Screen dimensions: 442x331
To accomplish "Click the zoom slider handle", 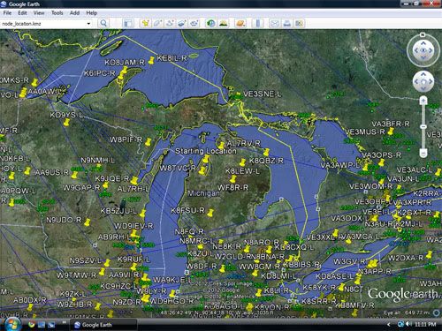I will tap(423, 126).
